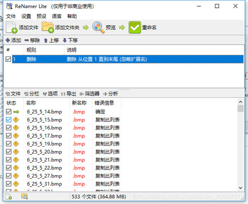Click the 错误信息 column header
Screen dimensions: 248x204
[x=107, y=103]
